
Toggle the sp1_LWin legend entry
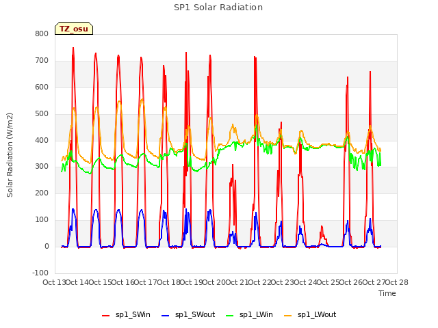click(249, 314)
